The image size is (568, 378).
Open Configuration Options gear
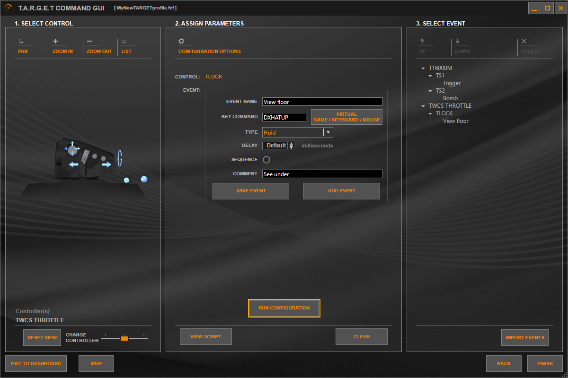pyautogui.click(x=181, y=41)
